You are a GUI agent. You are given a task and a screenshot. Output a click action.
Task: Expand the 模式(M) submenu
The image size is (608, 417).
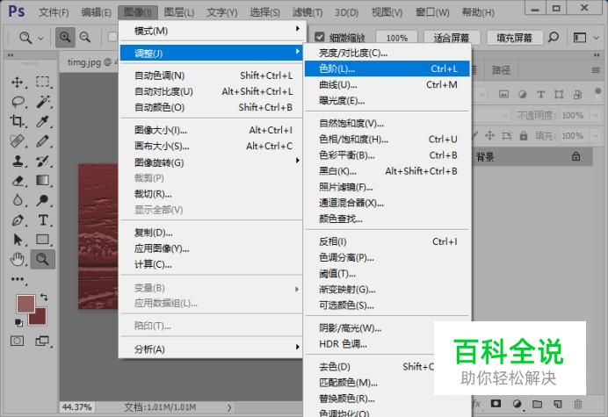coord(212,31)
